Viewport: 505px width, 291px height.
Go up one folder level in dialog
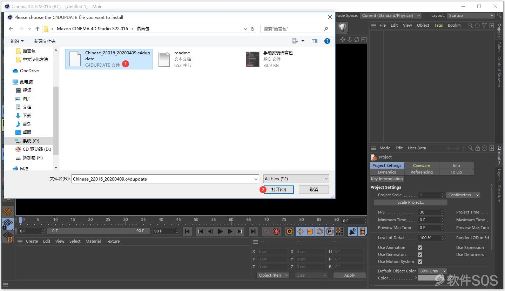[38, 29]
